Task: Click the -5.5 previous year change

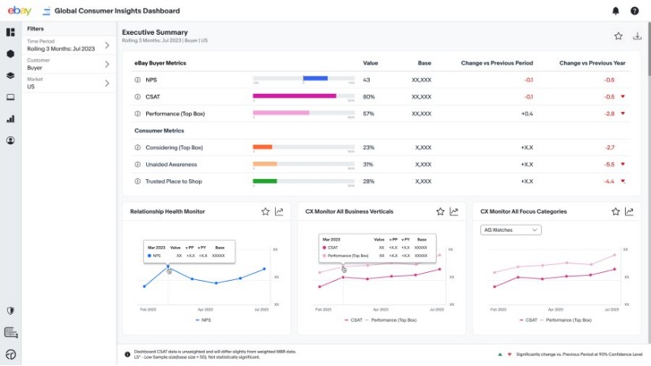Action: click(x=609, y=164)
